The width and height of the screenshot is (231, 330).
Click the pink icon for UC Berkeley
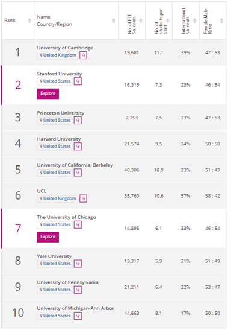pos(78,173)
